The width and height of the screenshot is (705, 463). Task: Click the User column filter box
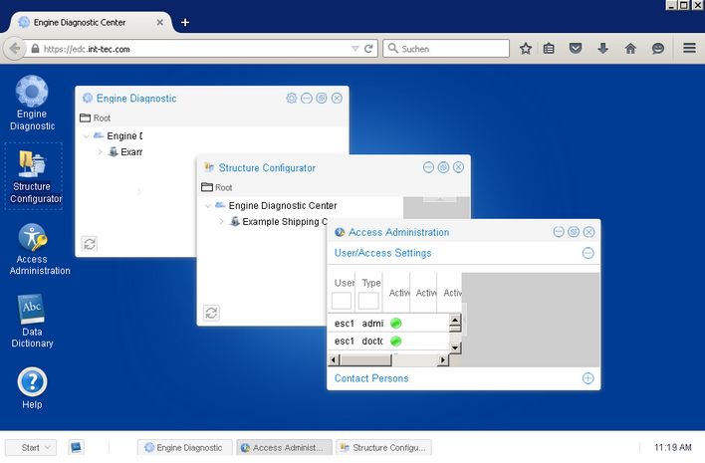342,301
